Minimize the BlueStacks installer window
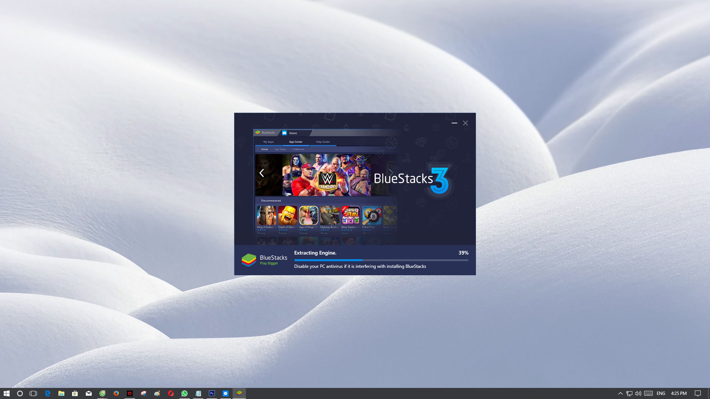The image size is (710, 399). pos(454,123)
